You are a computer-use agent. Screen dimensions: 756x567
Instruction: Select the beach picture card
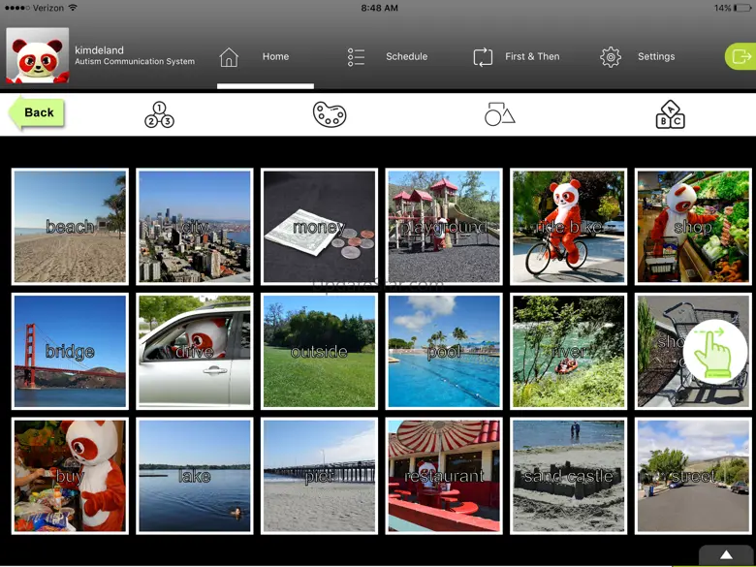pos(70,227)
